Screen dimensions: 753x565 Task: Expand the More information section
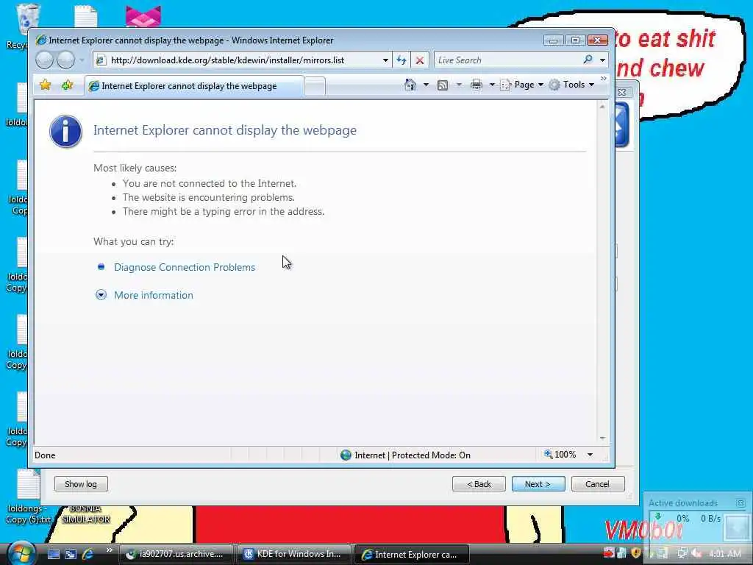point(153,295)
